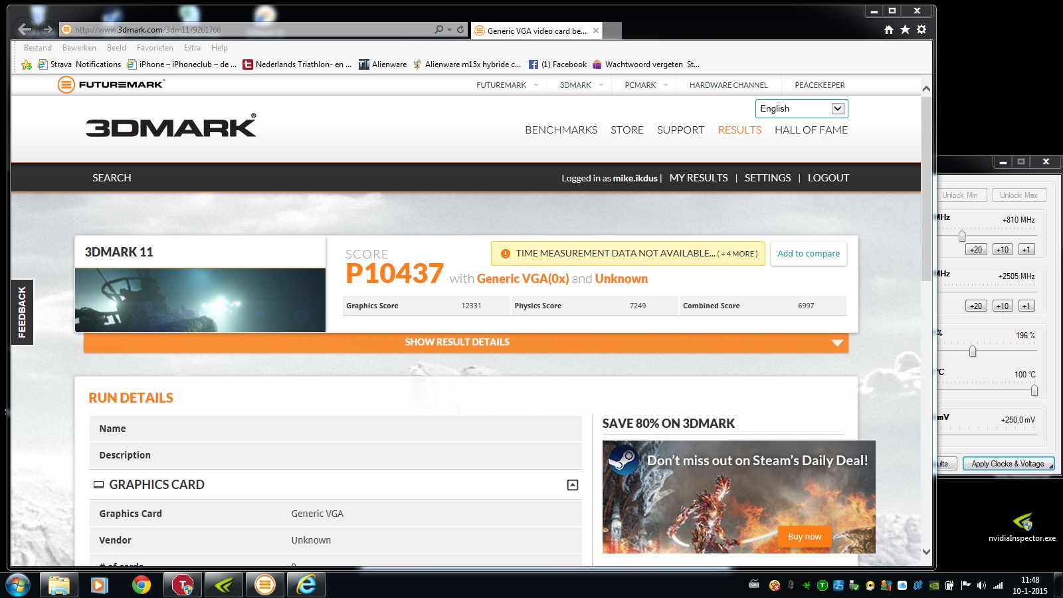1063x598 pixels.
Task: Open the Favorites star icon at top right
Action: point(905,29)
